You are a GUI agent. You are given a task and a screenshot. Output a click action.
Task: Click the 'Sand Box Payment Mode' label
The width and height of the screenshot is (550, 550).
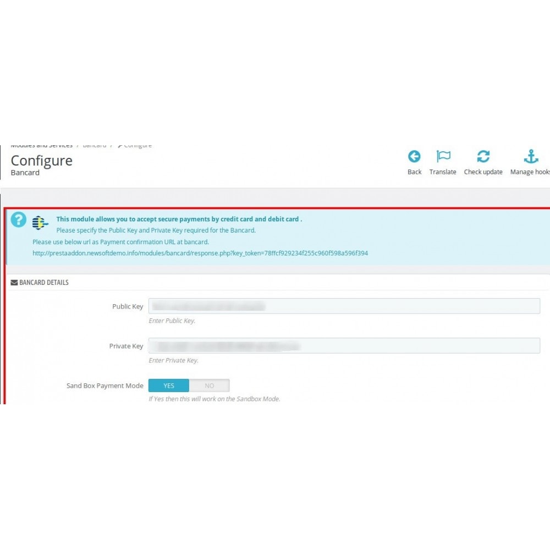(x=105, y=386)
